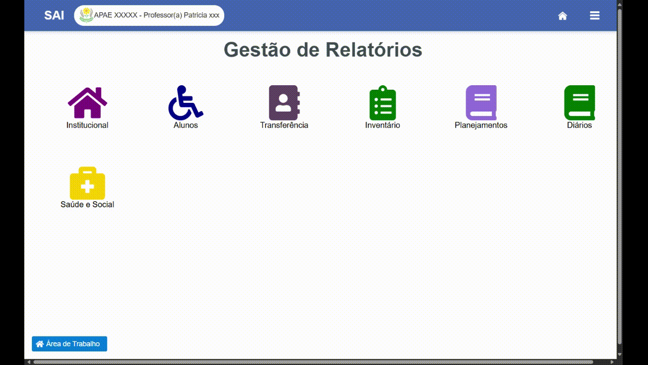648x365 pixels.
Task: Click the Área de Trabalho button
Action: tap(69, 344)
